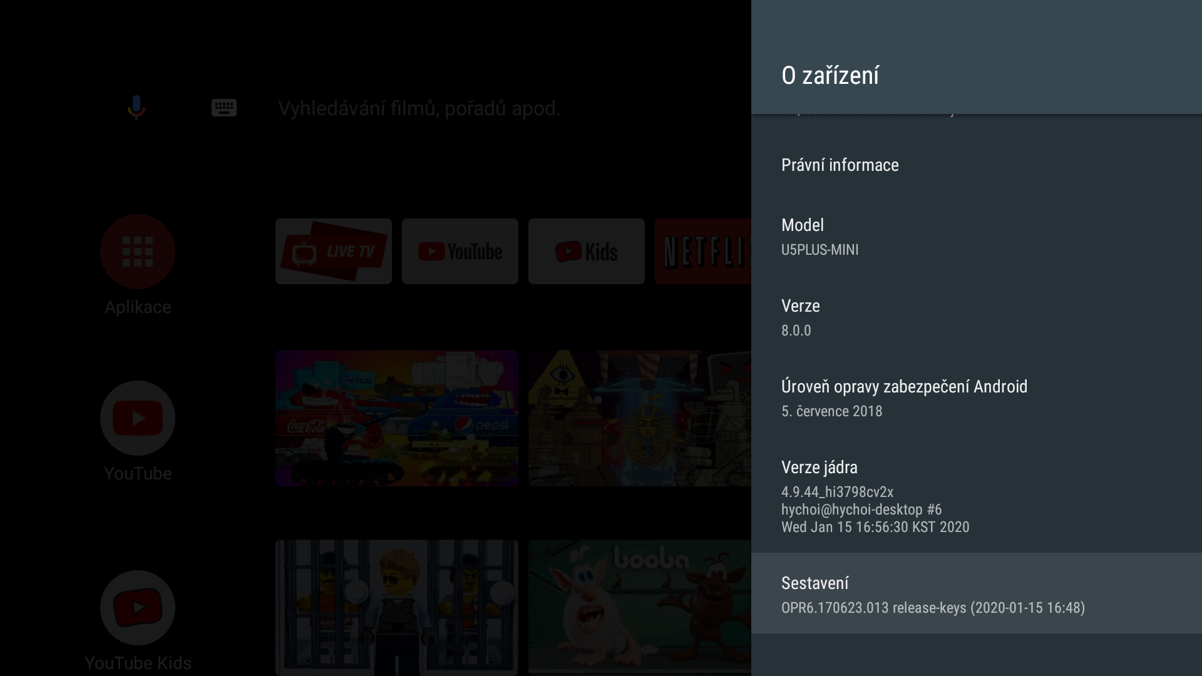Launch the YouTube Kids app tile

tap(587, 252)
